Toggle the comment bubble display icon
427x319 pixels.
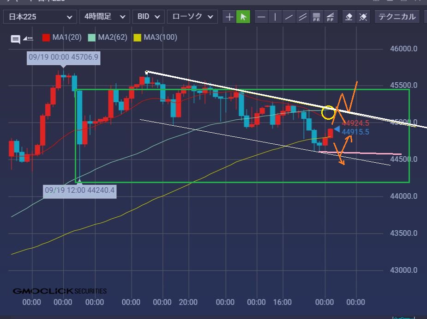[15, 38]
